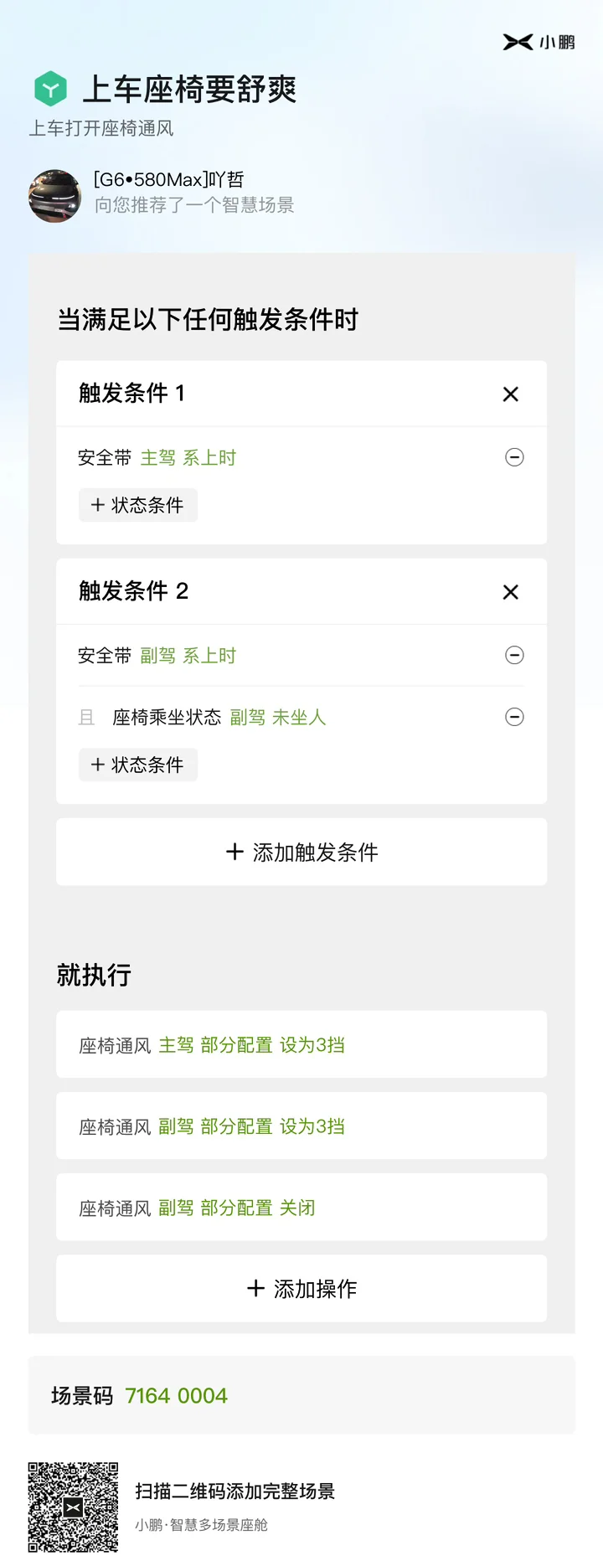The image size is (603, 1561).
Task: Remove the seat occupancy condition minus icon
Action: (x=515, y=717)
